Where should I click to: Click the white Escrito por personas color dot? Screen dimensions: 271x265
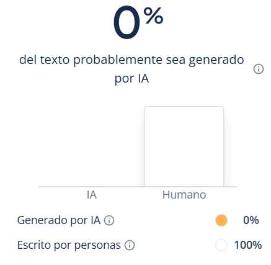click(221, 245)
